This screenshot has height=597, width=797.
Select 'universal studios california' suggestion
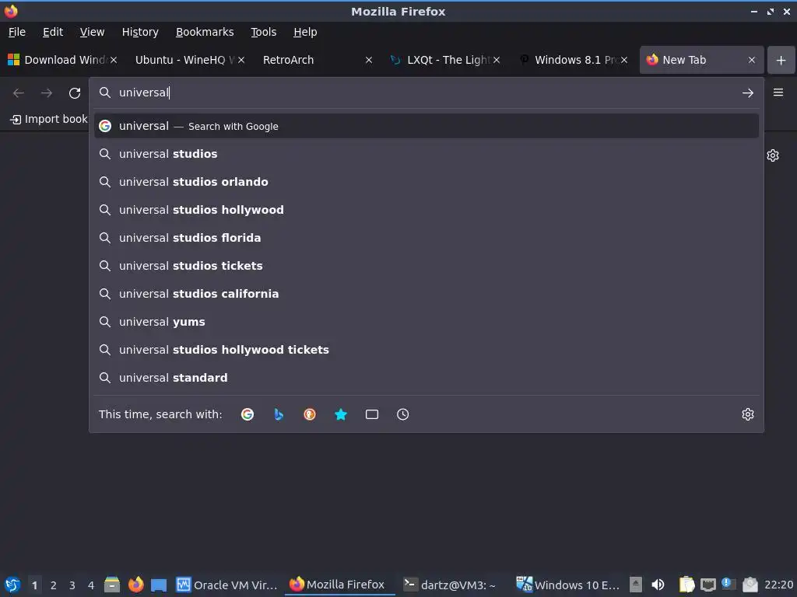pyautogui.click(x=427, y=293)
